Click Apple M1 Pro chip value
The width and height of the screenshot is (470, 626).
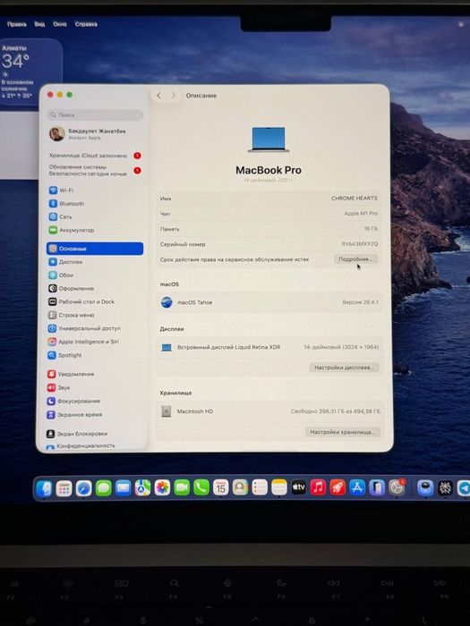[361, 214]
